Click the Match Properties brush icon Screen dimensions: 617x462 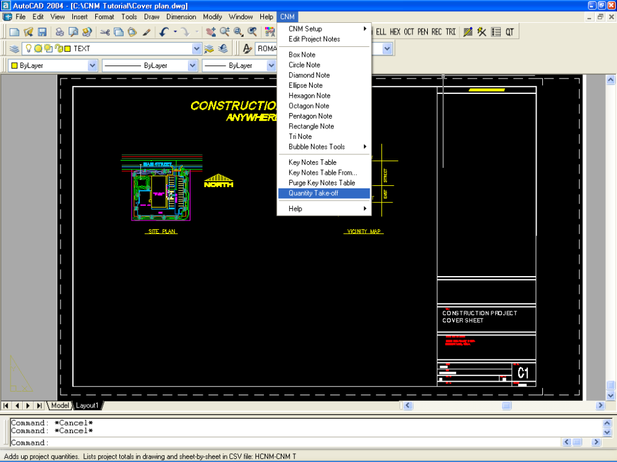[147, 32]
